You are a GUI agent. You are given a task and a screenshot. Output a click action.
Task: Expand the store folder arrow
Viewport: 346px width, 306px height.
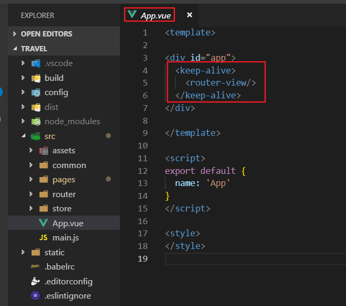[x=31, y=208]
